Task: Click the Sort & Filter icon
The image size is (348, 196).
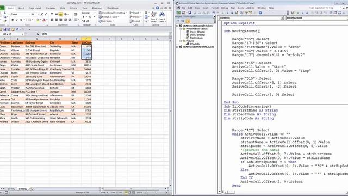Action: [x=153, y=15]
